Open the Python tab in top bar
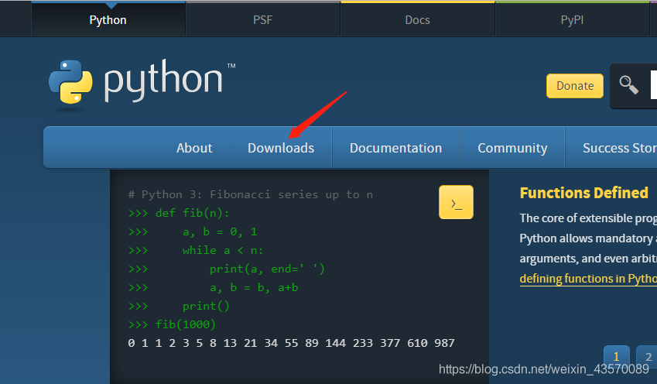657x384 pixels. pyautogui.click(x=108, y=19)
